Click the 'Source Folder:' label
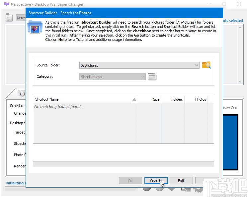248x197 pixels. 48,65
